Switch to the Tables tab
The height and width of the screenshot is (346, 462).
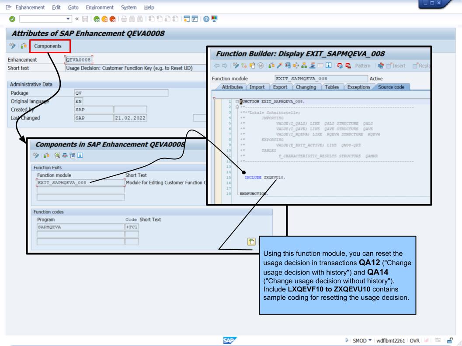332,87
